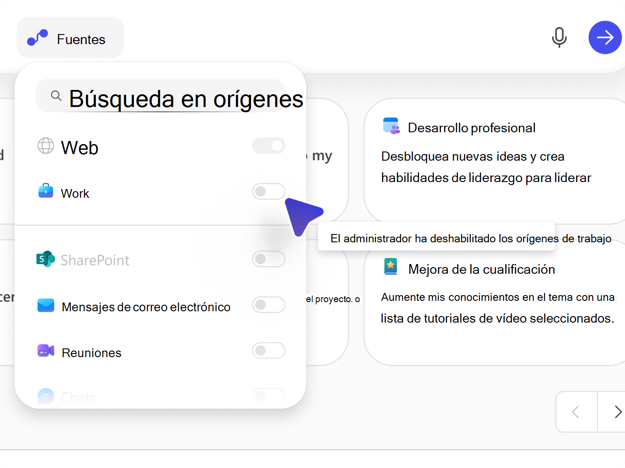This screenshot has width=625, height=468.
Task: Toggle the Work source switch
Action: coord(268,191)
